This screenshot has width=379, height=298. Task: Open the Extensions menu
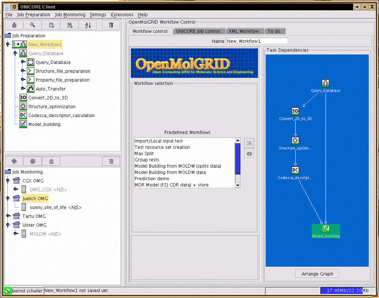122,15
